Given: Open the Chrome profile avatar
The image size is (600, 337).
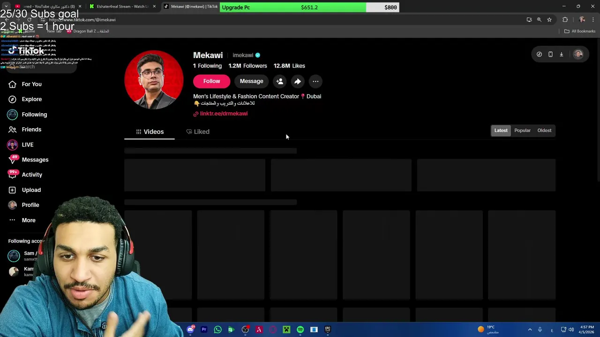Looking at the screenshot, I should pos(582,20).
